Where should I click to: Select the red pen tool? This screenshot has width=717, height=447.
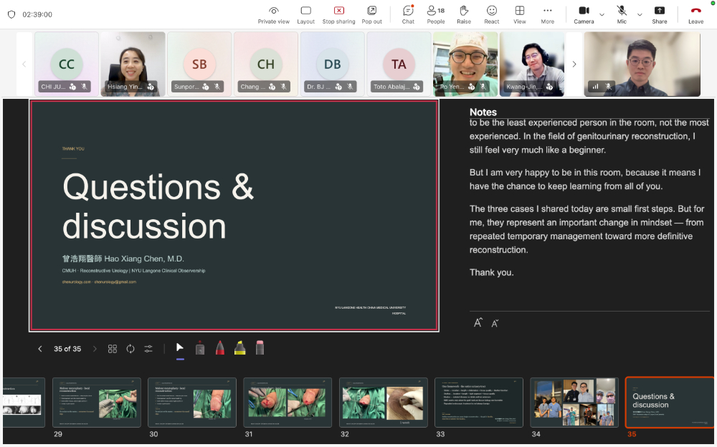click(220, 348)
